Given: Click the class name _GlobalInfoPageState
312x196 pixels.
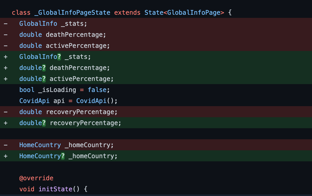Looking at the screenshot, I should (x=72, y=13).
